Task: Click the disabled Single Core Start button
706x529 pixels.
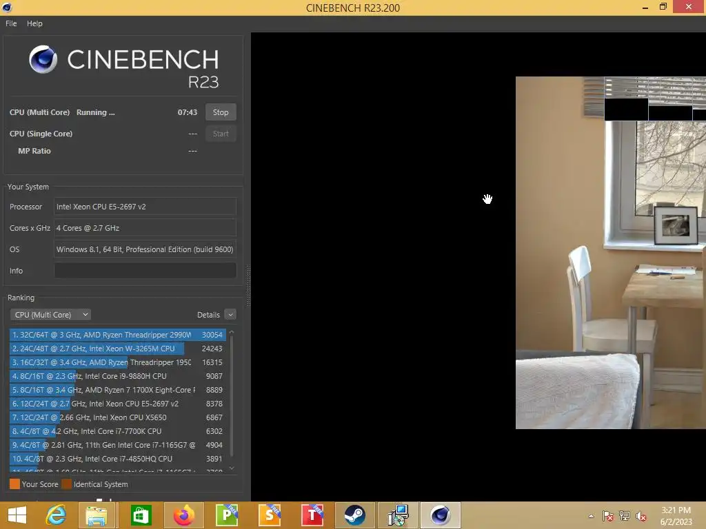Action: (221, 134)
